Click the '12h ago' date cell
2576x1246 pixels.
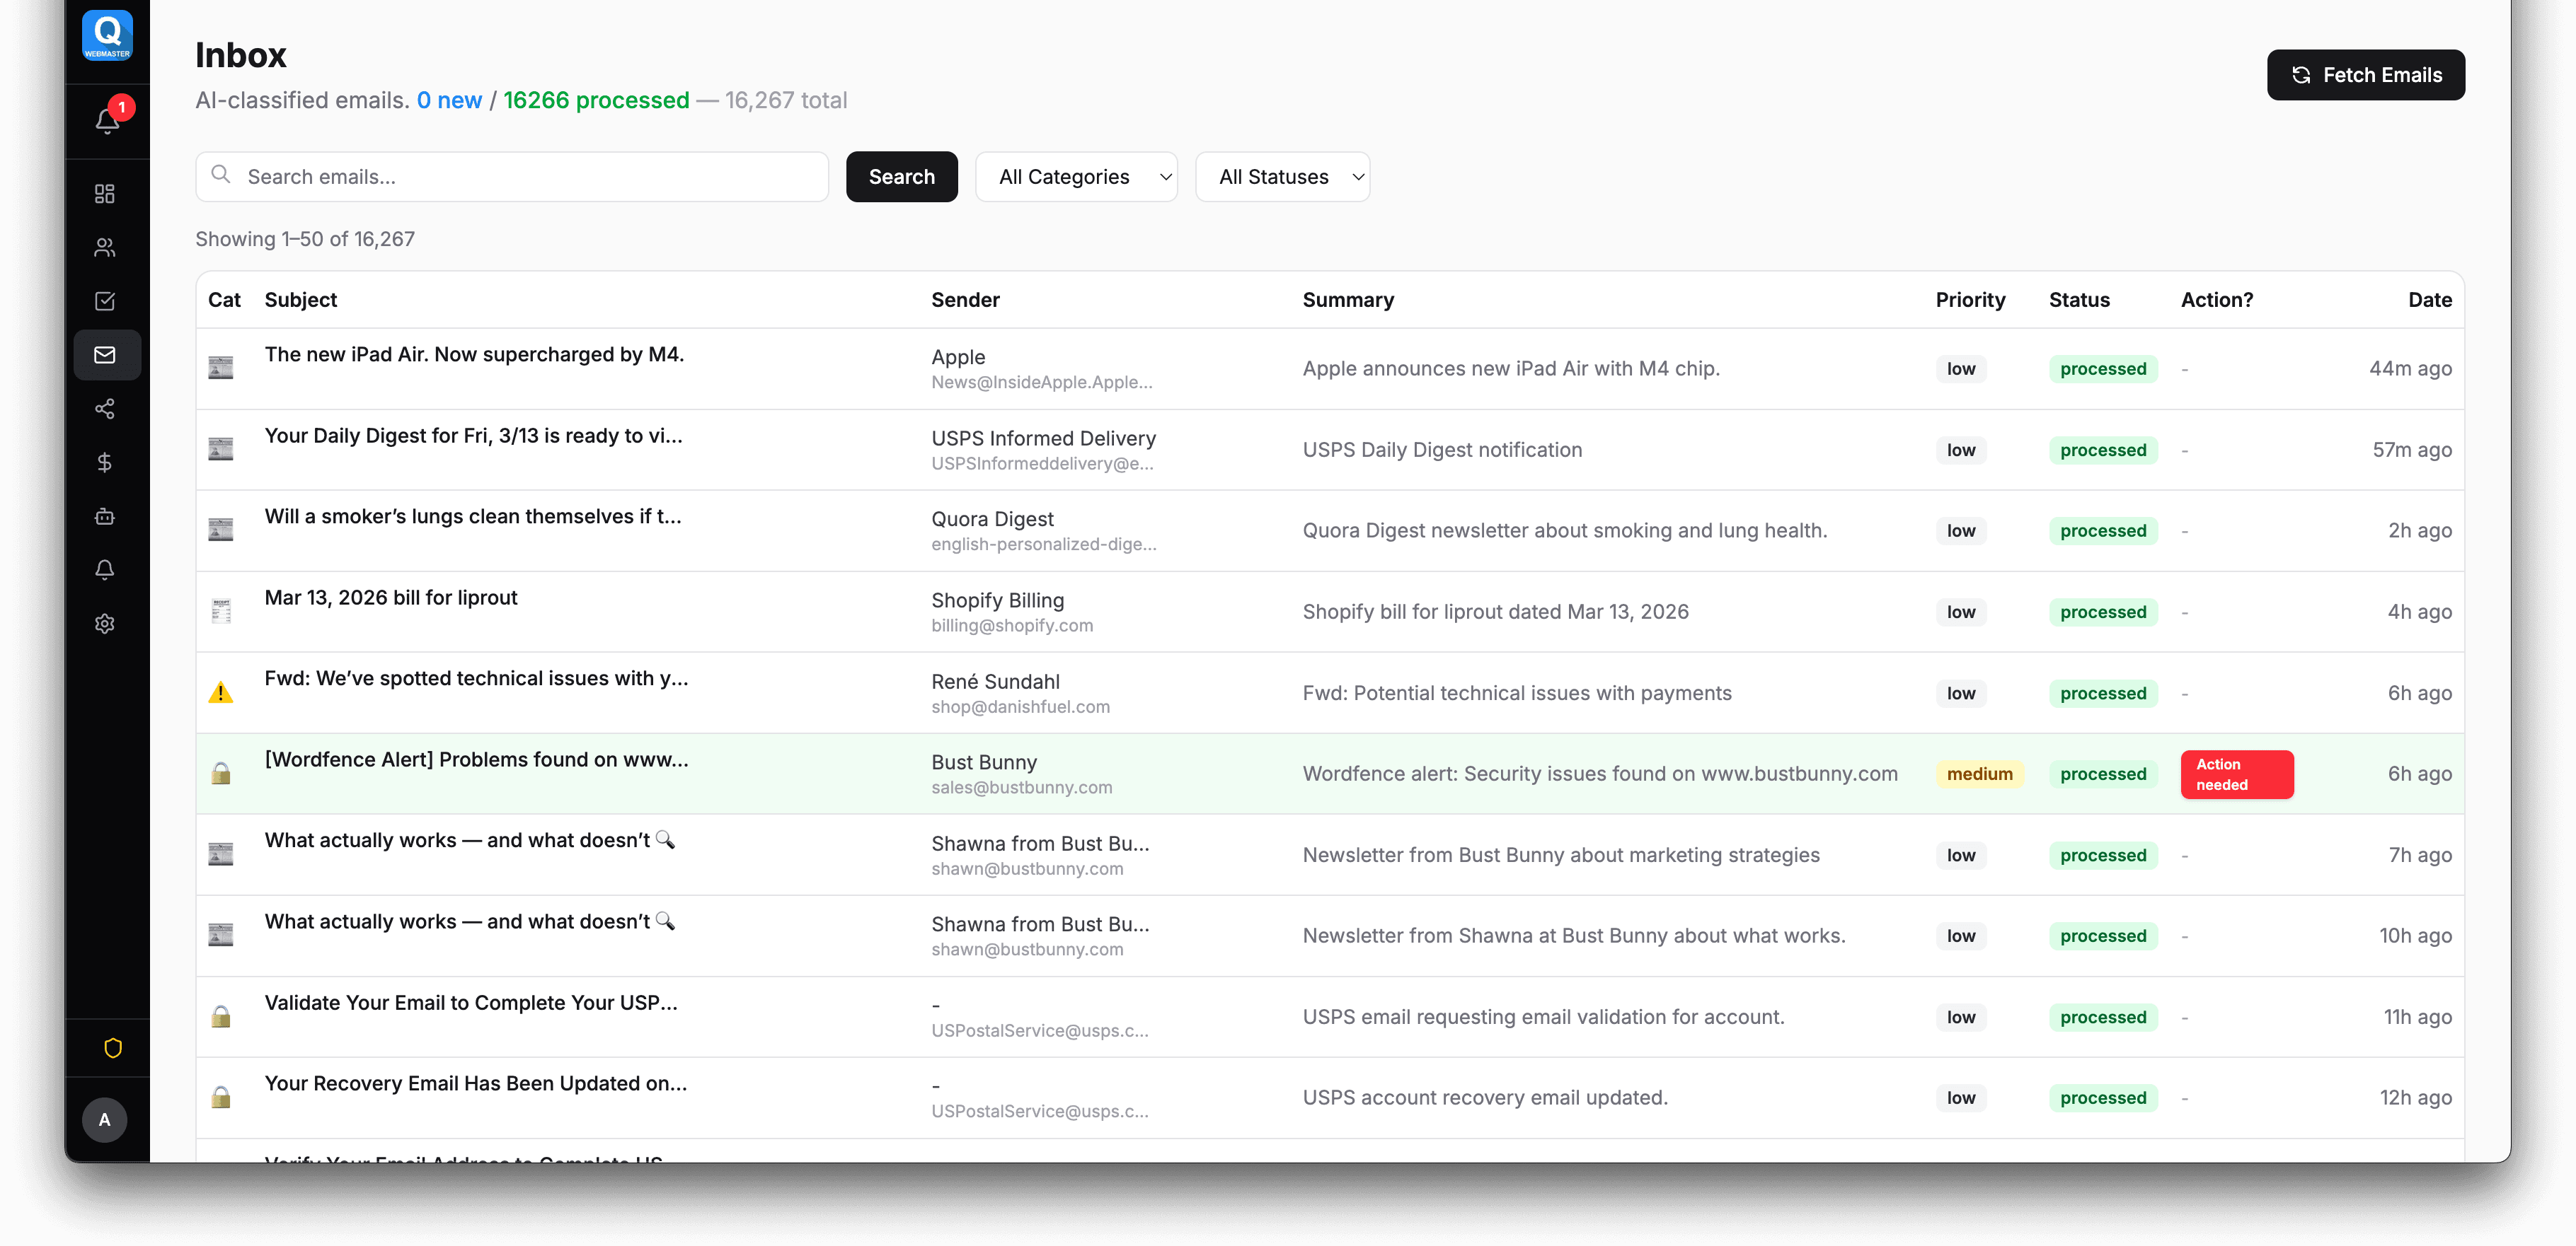(2415, 1097)
